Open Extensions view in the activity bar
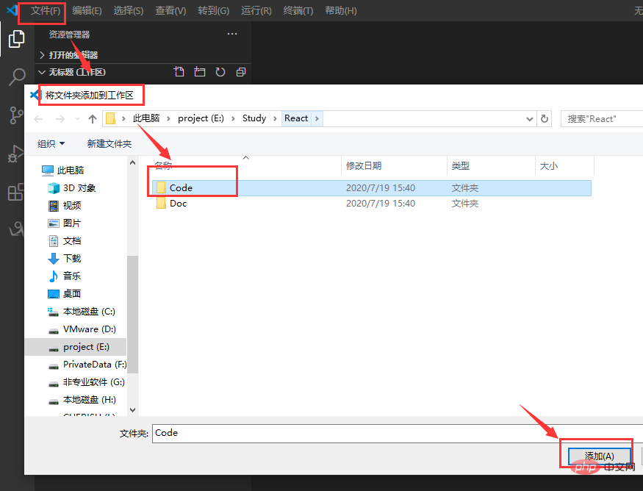The height and width of the screenshot is (491, 643). click(x=16, y=192)
